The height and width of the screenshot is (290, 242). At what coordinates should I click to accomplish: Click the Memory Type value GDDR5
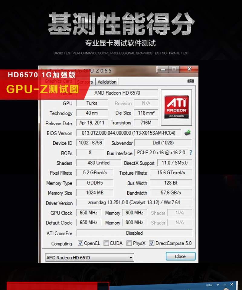[x=95, y=183]
